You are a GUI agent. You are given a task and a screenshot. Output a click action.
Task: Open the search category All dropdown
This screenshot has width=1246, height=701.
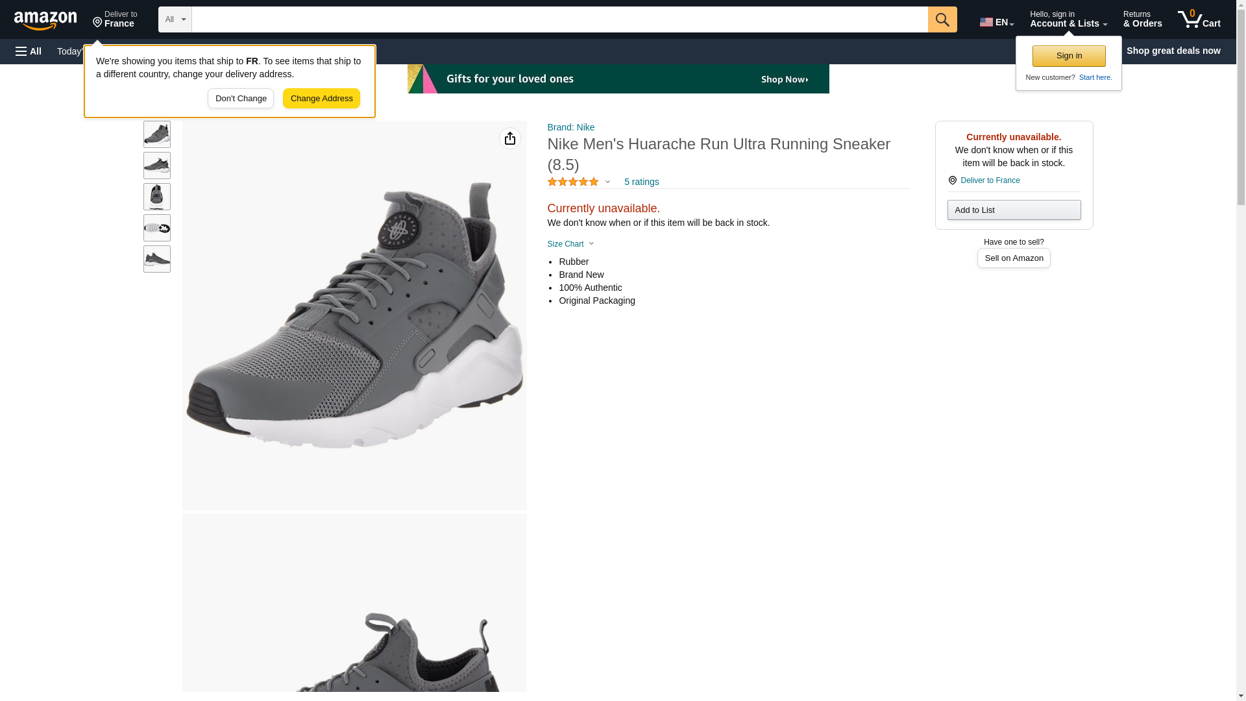175,19
